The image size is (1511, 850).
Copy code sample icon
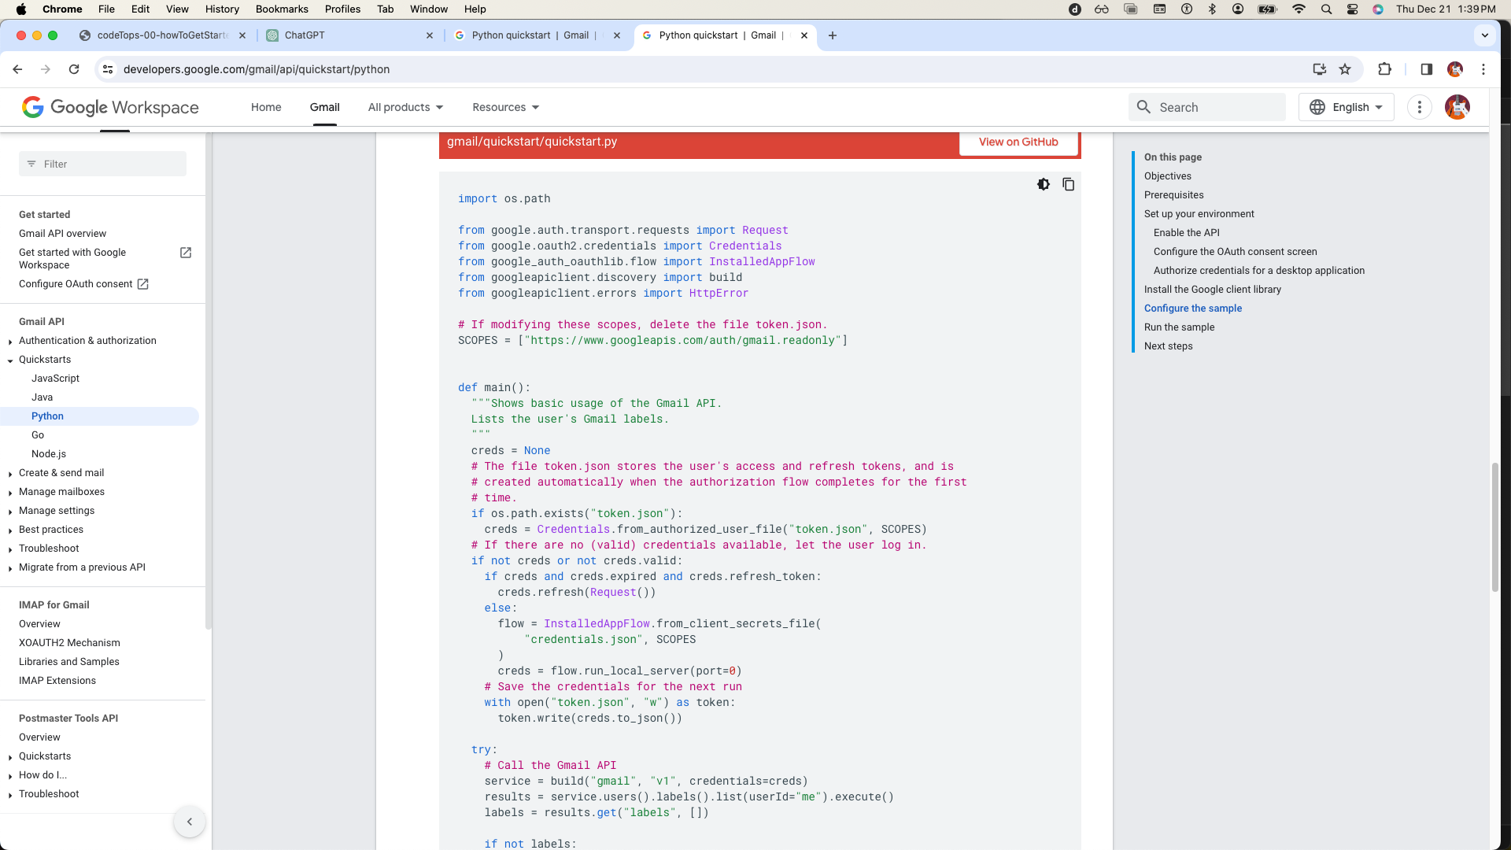click(x=1068, y=184)
